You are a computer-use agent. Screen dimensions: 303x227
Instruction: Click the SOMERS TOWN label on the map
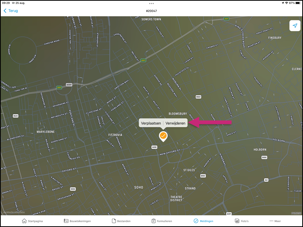151,19
